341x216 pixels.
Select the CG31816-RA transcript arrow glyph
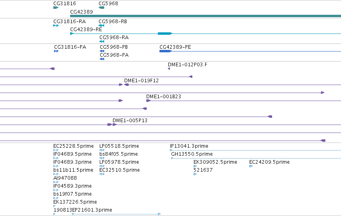(56, 26)
